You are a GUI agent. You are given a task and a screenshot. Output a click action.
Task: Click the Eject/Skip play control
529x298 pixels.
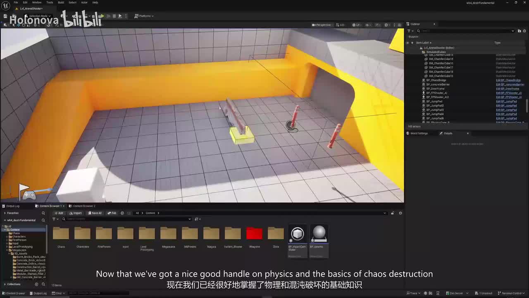point(120,16)
